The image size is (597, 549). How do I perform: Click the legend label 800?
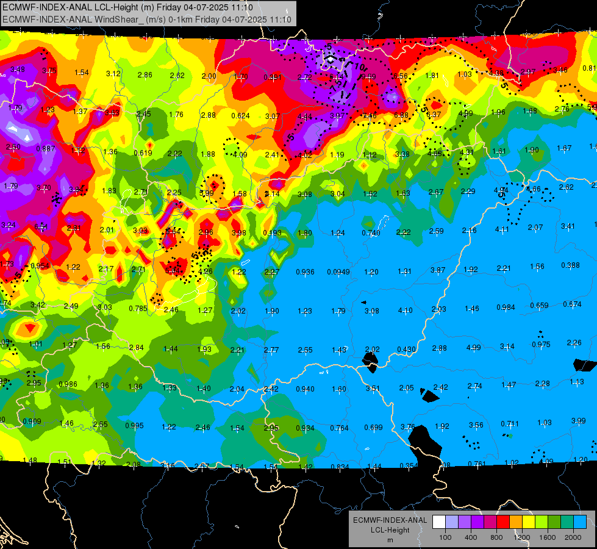496,537
